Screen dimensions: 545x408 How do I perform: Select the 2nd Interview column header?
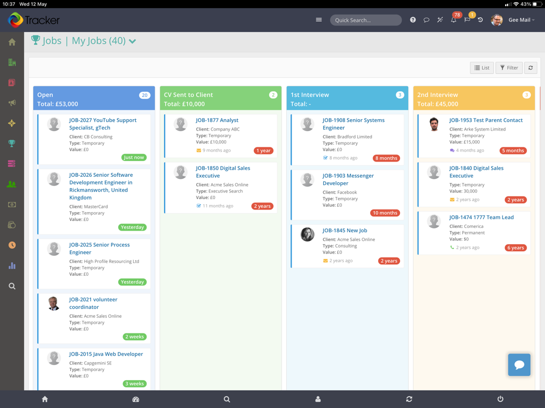point(474,98)
